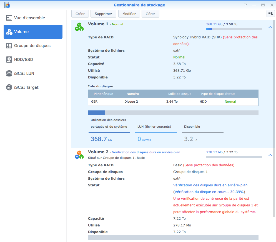This screenshot has height=242, width=276.
Task: Open the sort order button at top right
Action: pos(270,14)
